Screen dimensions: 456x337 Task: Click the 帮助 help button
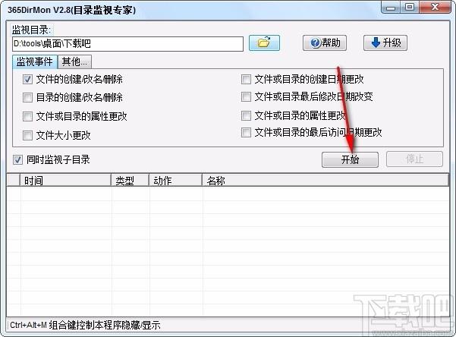click(325, 43)
